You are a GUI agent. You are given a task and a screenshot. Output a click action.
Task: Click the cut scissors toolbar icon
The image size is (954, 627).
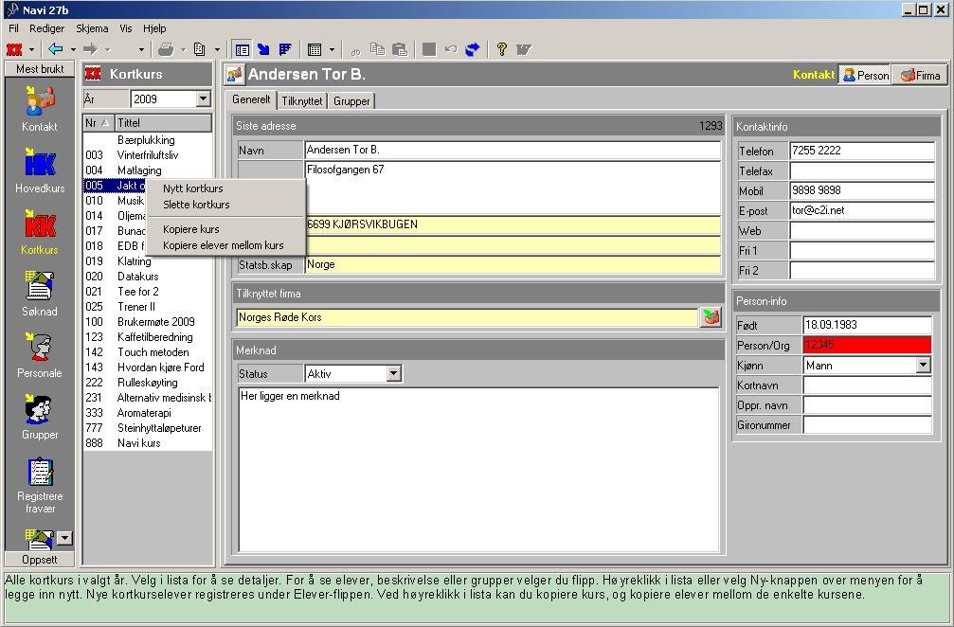click(356, 50)
